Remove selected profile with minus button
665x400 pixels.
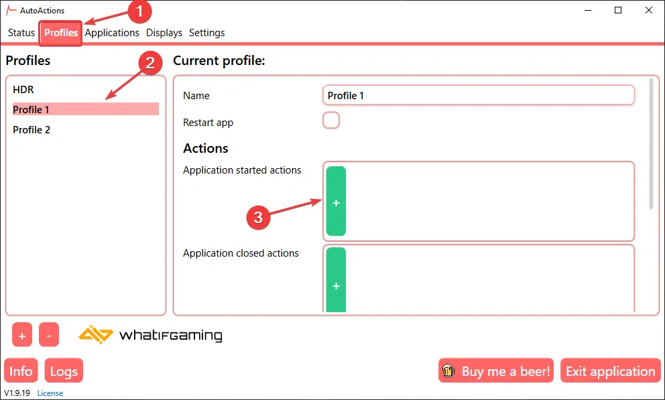pyautogui.click(x=49, y=335)
